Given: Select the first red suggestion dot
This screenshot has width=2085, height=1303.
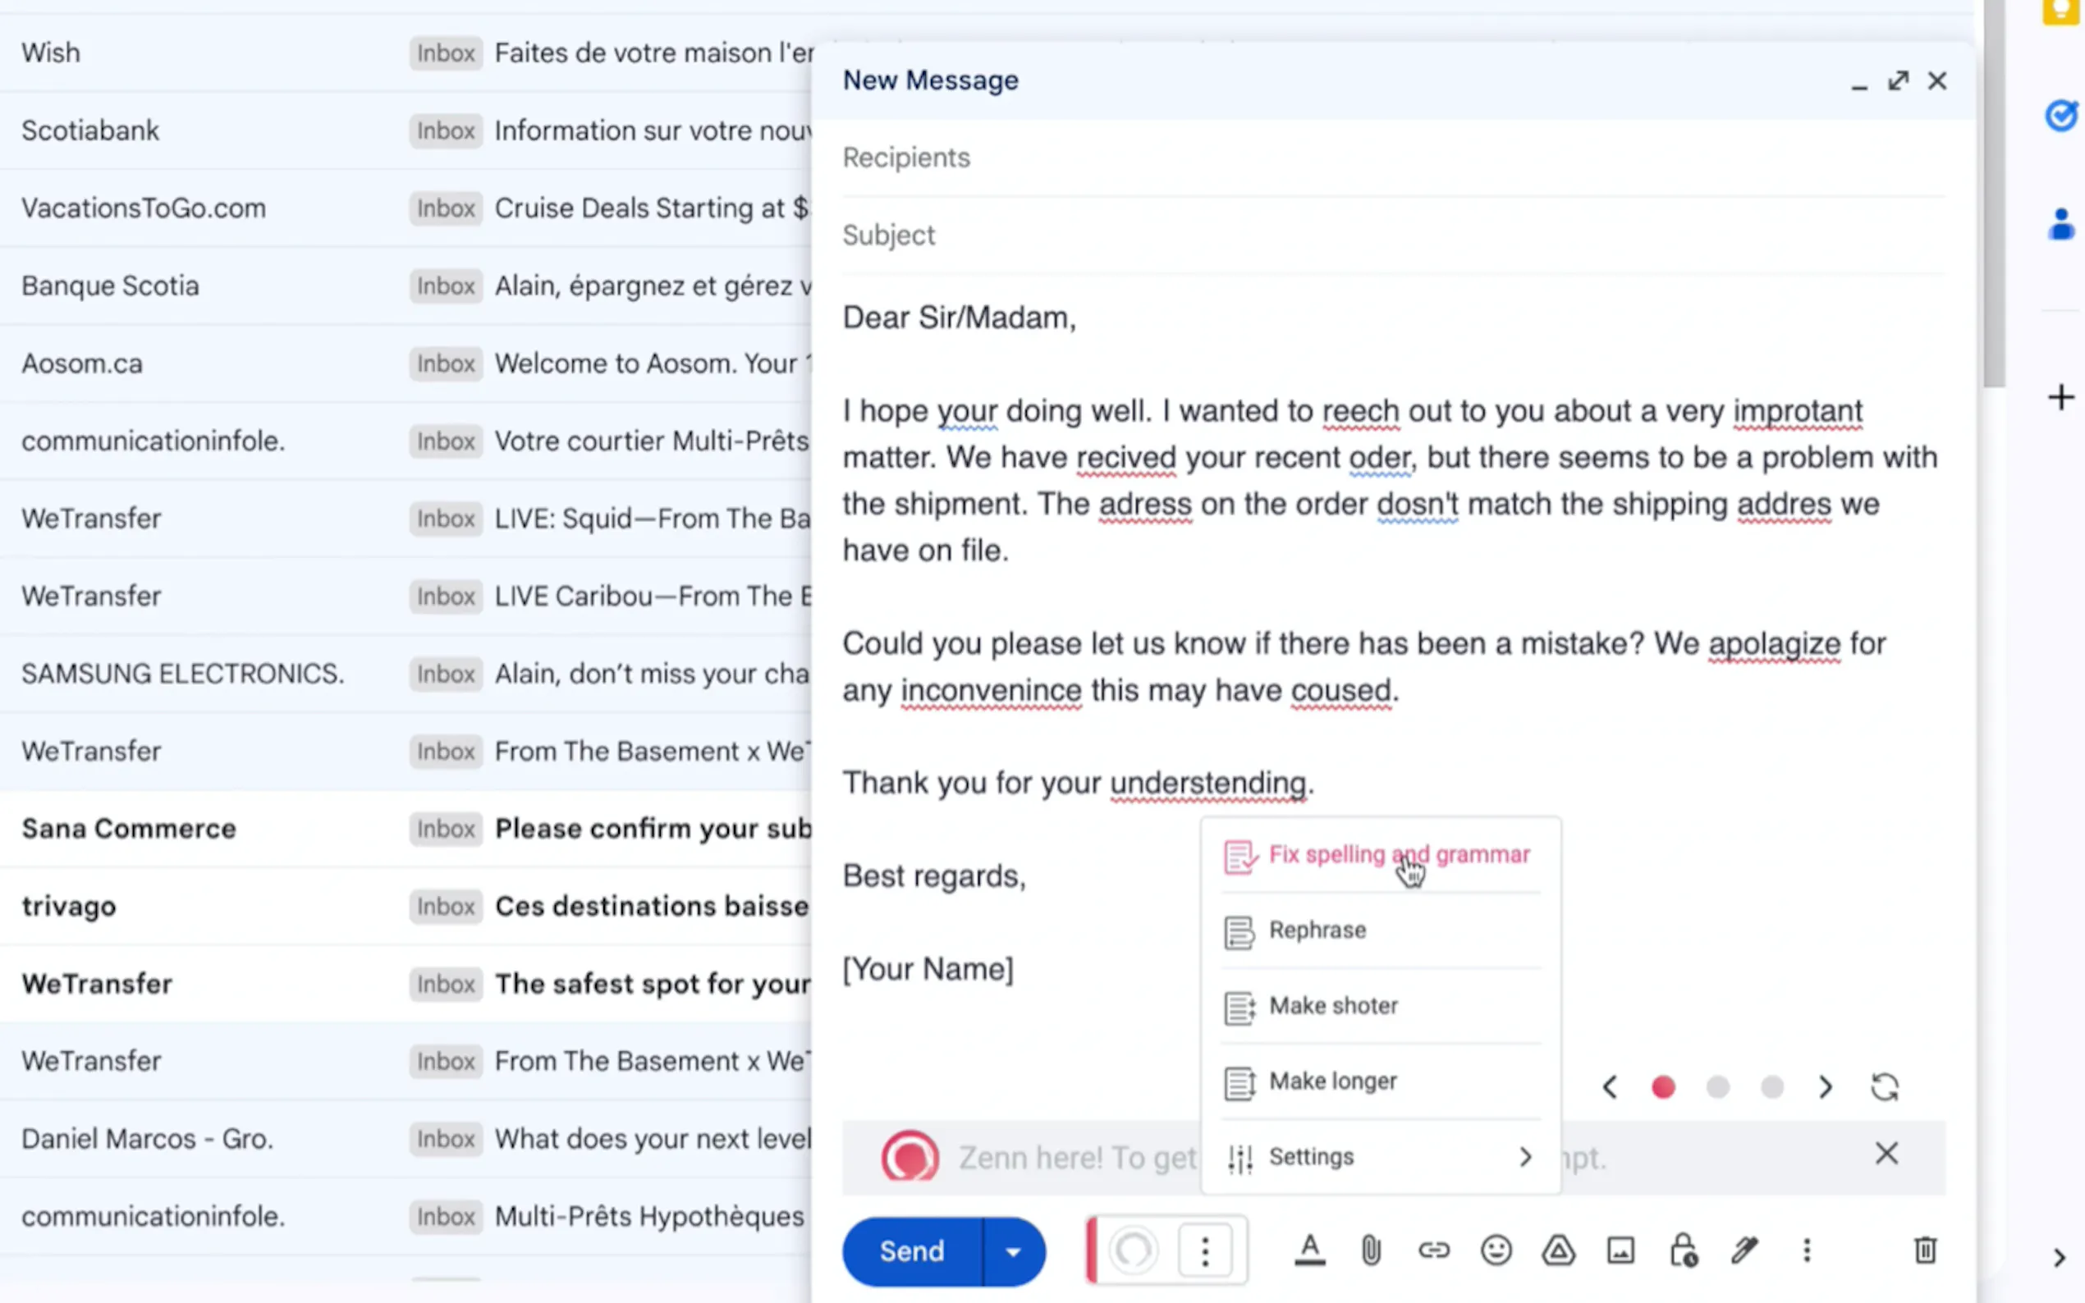Looking at the screenshot, I should [x=1664, y=1087].
